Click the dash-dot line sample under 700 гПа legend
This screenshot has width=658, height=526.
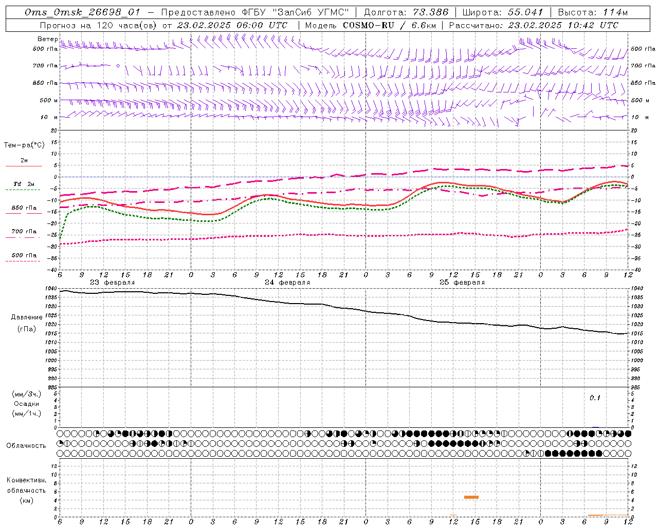click(23, 237)
